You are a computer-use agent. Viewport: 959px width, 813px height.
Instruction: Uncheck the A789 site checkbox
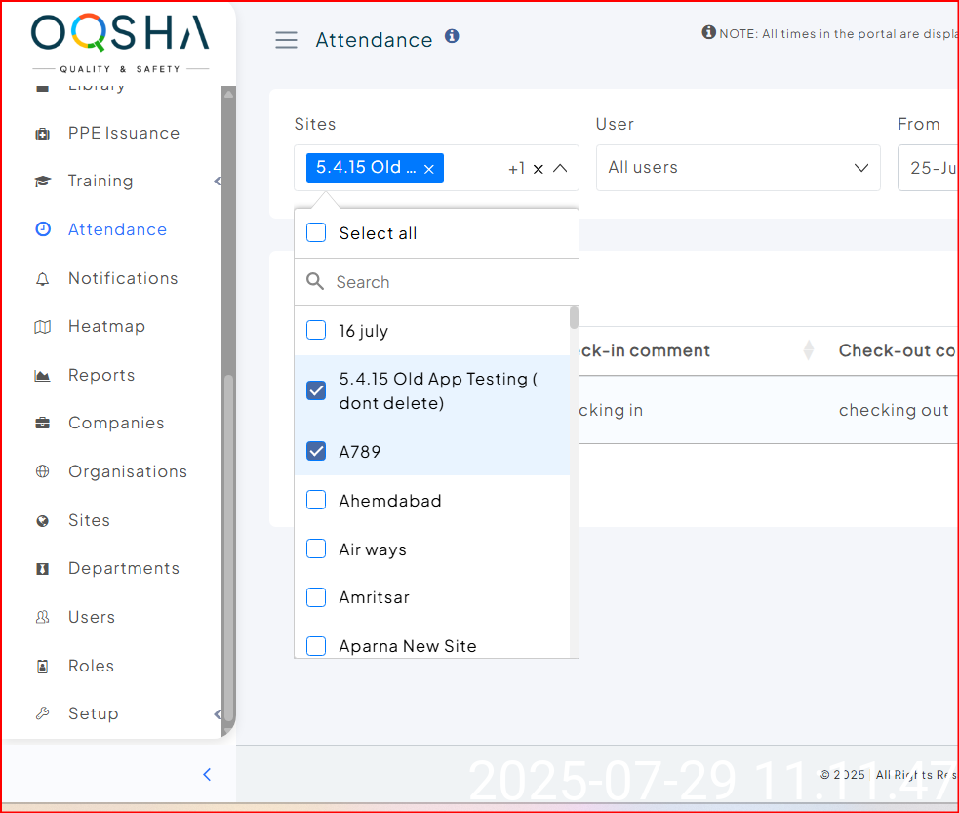tap(316, 452)
